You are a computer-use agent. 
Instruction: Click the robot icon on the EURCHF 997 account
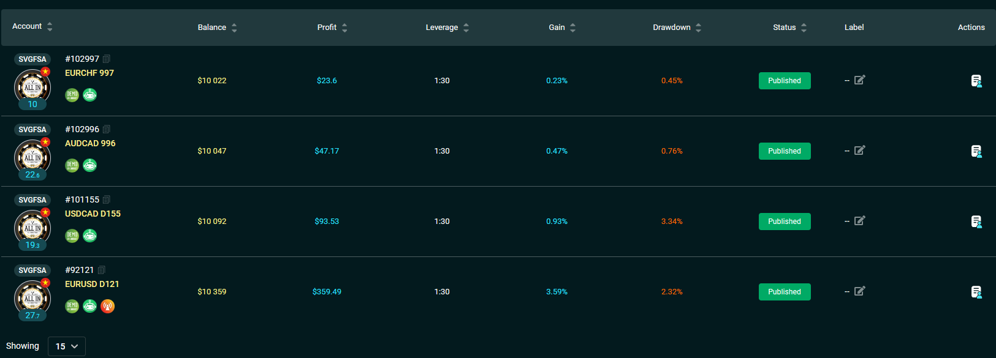coord(90,95)
